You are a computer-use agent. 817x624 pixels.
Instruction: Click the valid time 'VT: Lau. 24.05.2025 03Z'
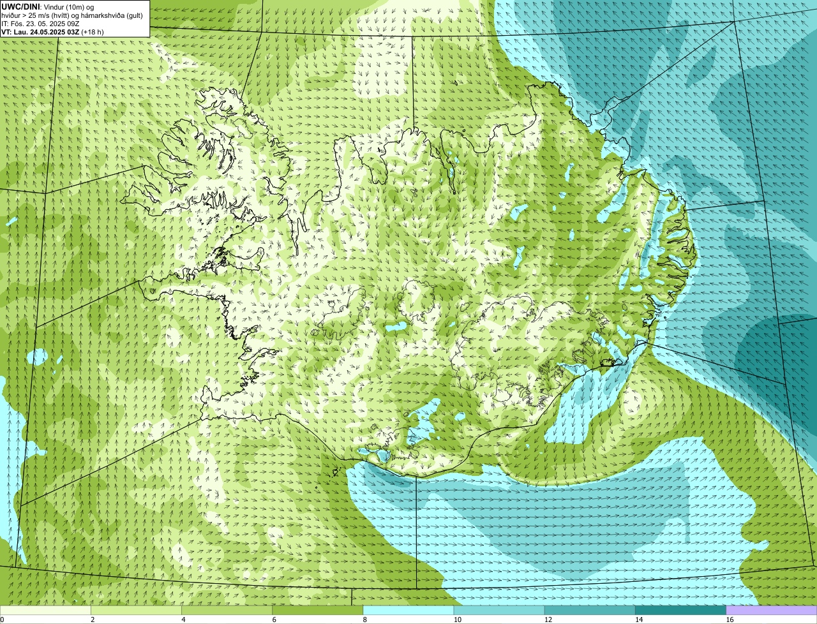(40, 32)
